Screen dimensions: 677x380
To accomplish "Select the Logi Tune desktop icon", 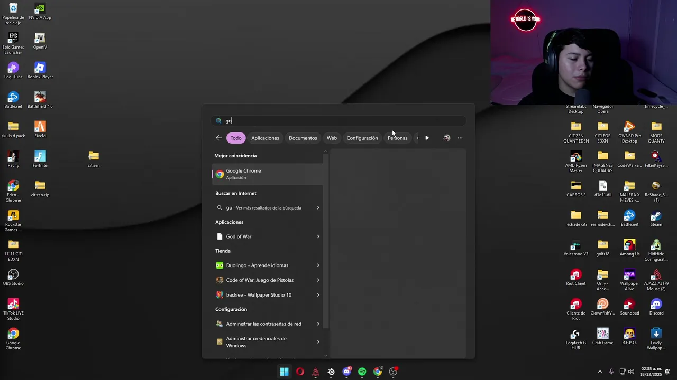I will (x=13, y=71).
